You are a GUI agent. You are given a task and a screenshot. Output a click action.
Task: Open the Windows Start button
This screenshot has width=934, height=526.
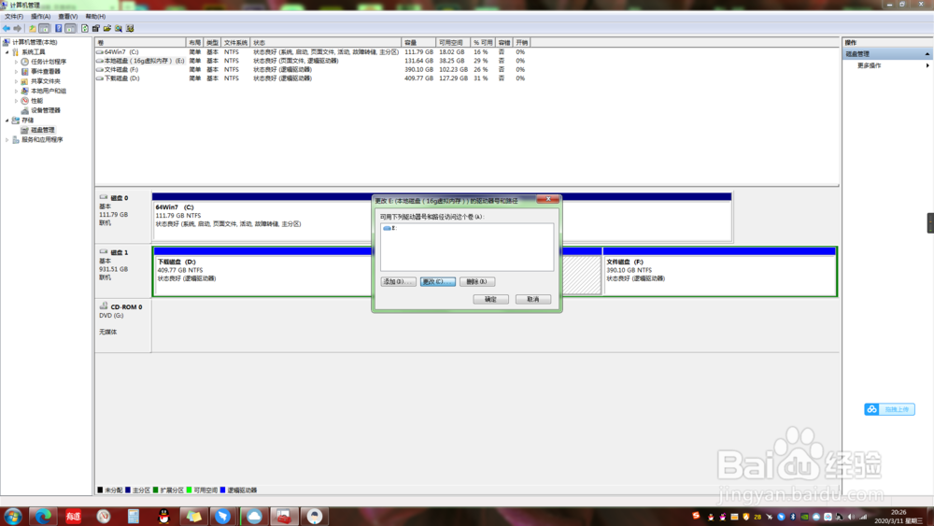[12, 516]
